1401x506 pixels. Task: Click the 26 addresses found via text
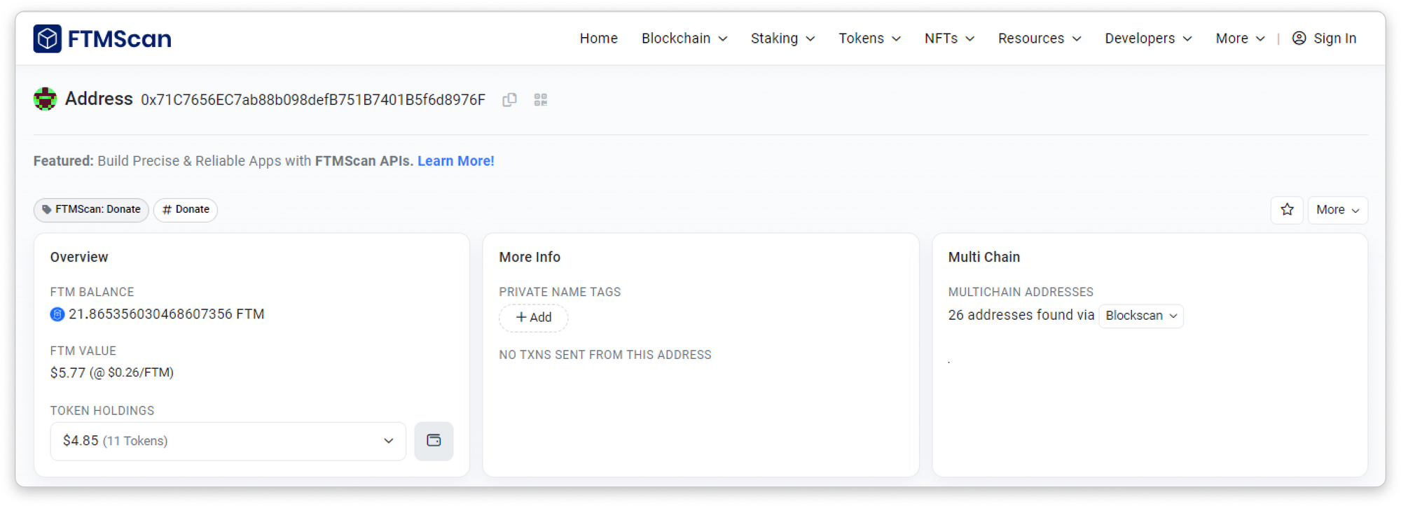point(1021,316)
